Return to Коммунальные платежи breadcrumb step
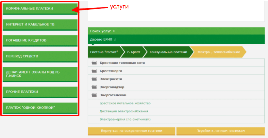Viewport: 268px width, 138px height. (x=168, y=52)
